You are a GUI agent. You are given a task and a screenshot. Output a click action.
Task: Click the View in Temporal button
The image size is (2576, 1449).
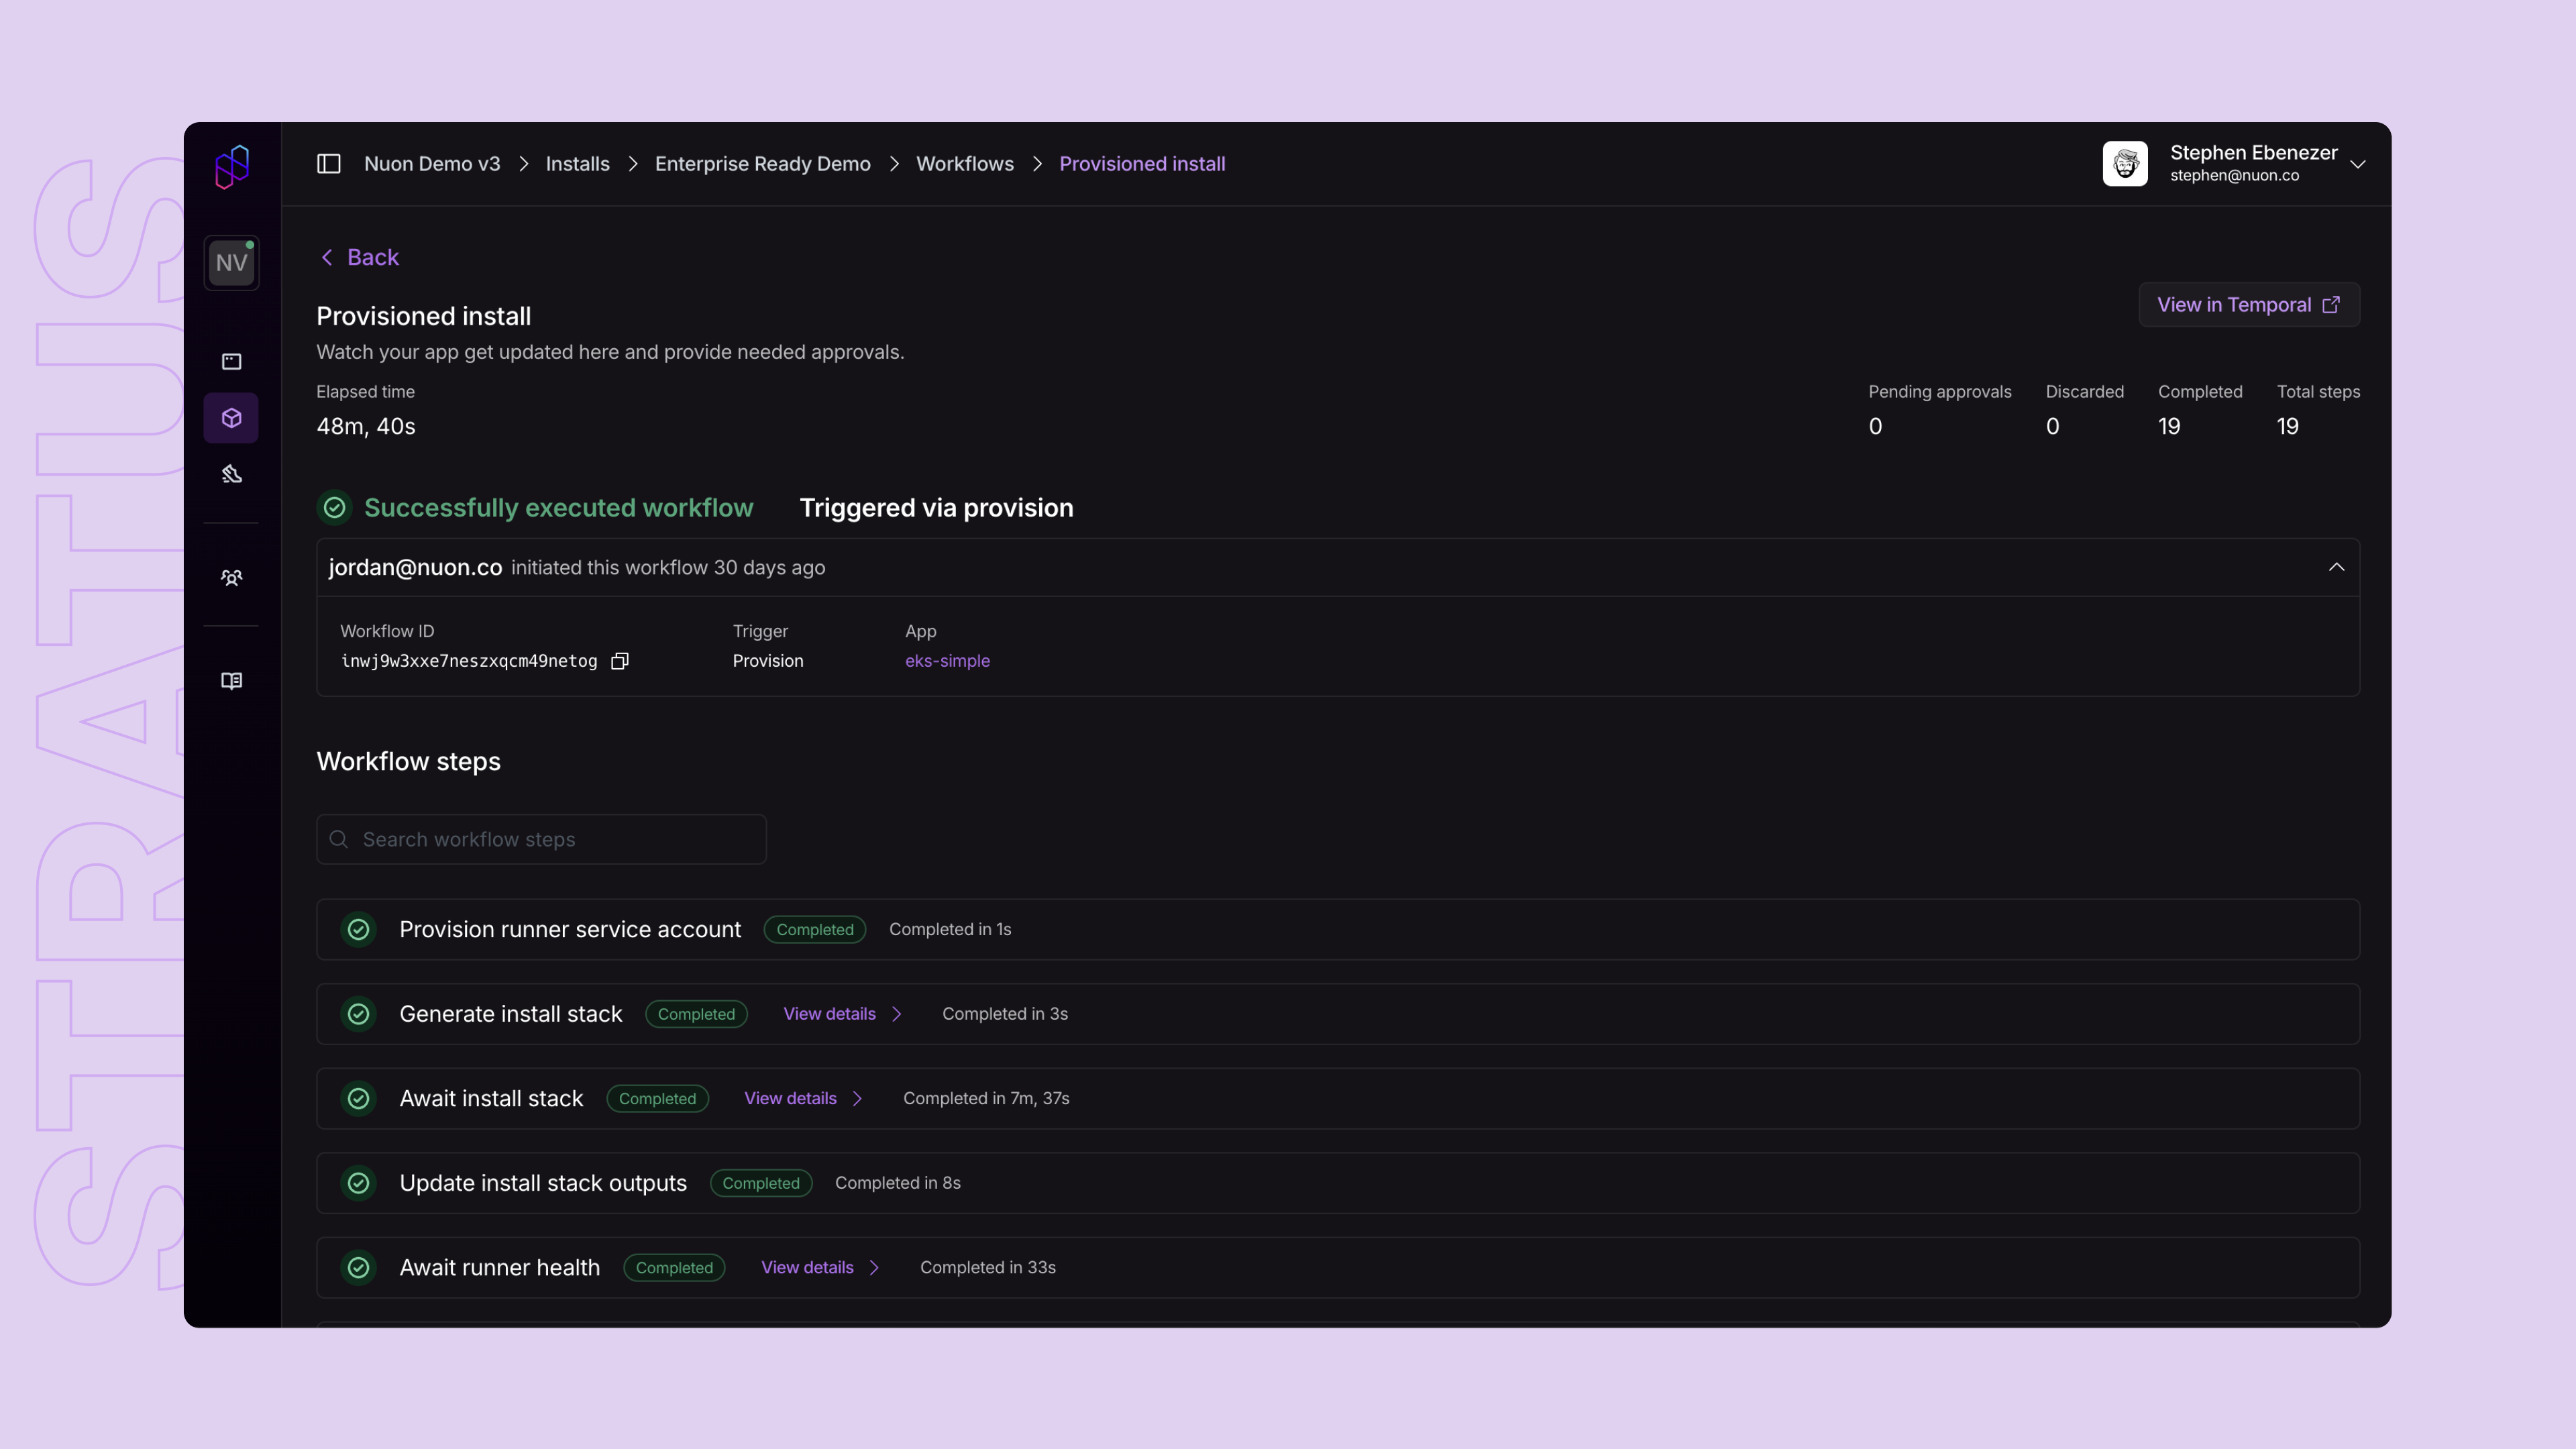[2248, 305]
